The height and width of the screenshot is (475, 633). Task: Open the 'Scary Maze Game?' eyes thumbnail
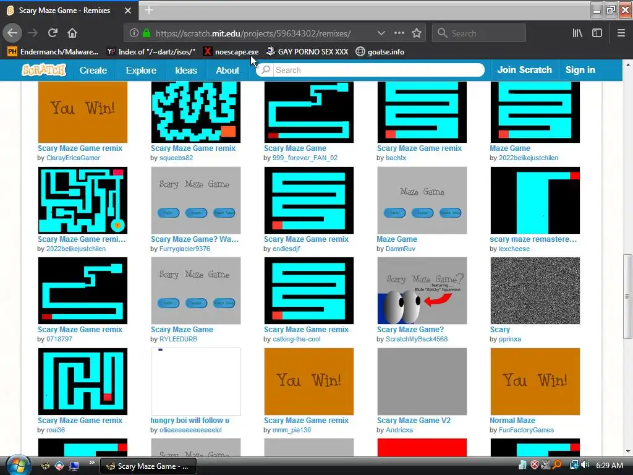422,291
